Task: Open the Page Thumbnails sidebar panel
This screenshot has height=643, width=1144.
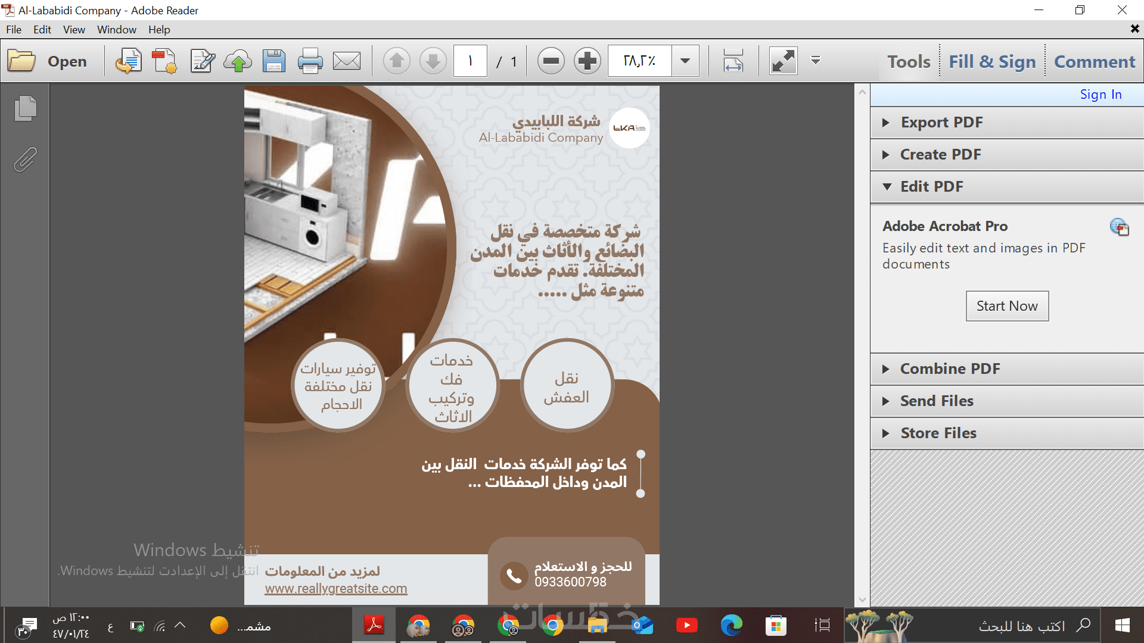Action: [x=25, y=108]
